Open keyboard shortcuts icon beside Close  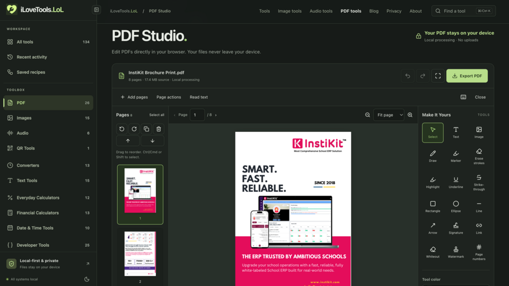(463, 97)
